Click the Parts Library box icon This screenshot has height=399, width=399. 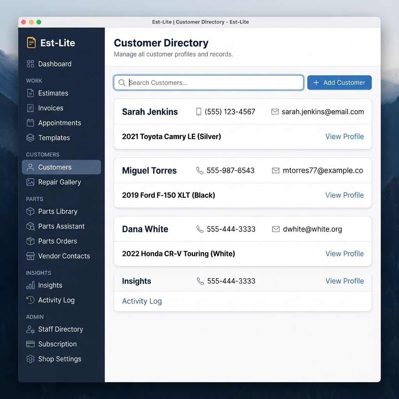30,212
